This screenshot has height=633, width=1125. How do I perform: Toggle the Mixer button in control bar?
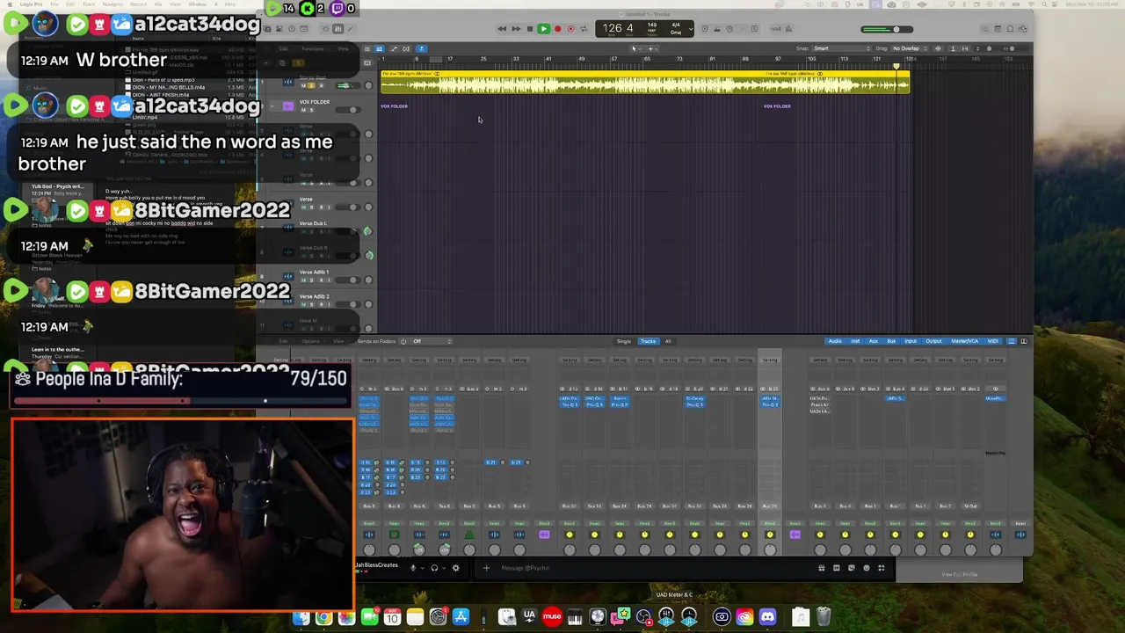(337, 29)
